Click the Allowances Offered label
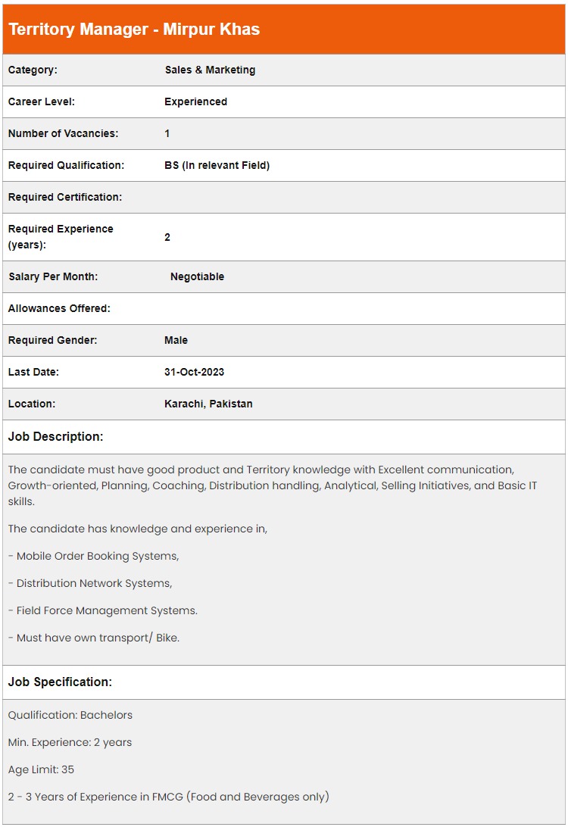This screenshot has width=568, height=827. point(59,308)
